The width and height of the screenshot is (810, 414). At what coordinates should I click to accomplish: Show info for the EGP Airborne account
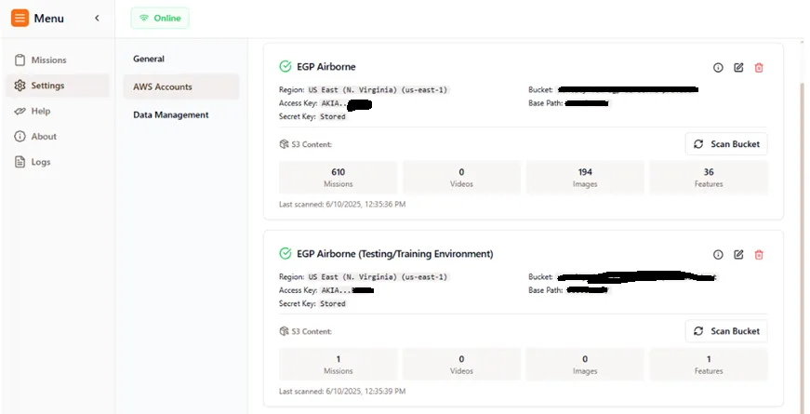(718, 68)
